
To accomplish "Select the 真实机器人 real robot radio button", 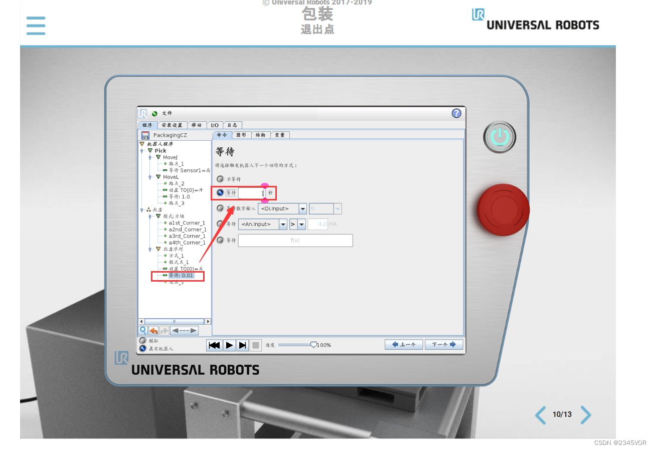I will point(142,348).
